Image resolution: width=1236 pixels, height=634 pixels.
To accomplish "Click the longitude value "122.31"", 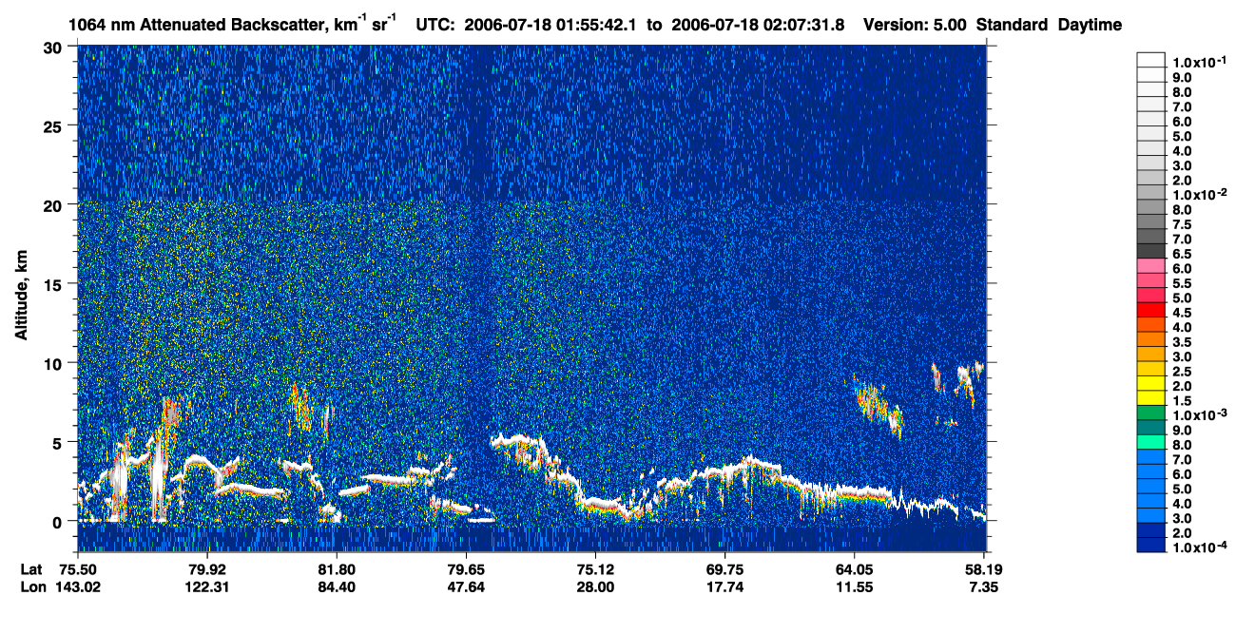I will click(x=207, y=587).
